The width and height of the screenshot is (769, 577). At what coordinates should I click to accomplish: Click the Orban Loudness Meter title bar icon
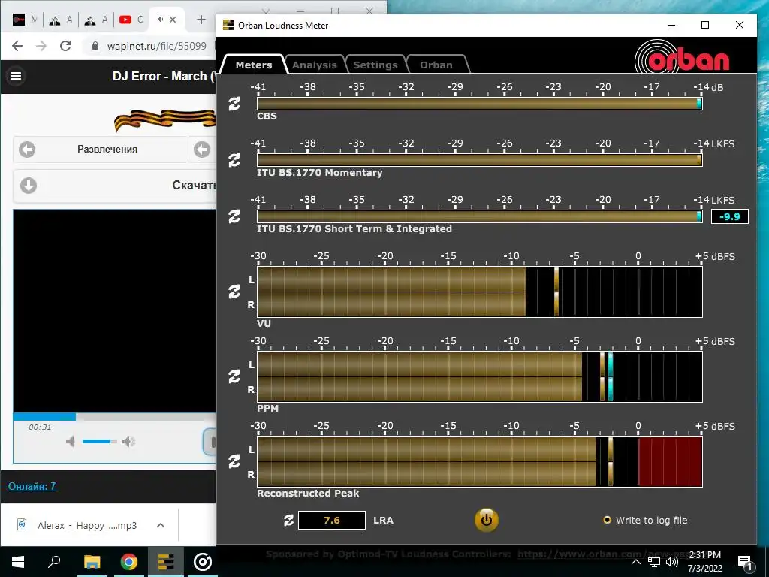coord(228,25)
